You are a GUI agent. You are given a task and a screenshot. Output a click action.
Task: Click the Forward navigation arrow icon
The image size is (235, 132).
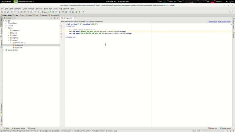point(38,12)
